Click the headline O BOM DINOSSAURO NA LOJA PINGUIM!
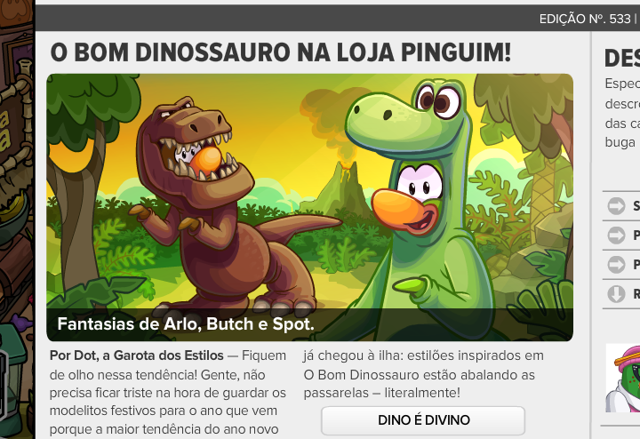Screen dimensions: 640x439 click(x=280, y=52)
